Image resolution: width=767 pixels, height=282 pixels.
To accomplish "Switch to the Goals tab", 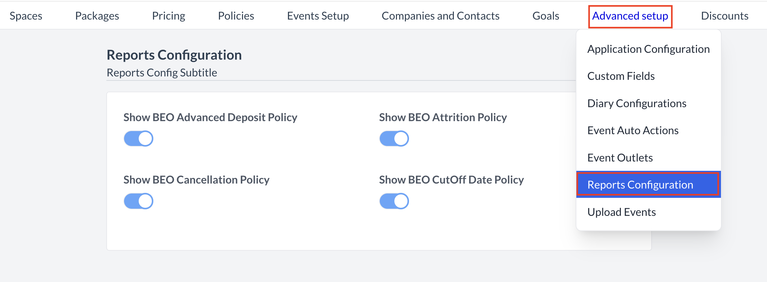I will coord(546,16).
